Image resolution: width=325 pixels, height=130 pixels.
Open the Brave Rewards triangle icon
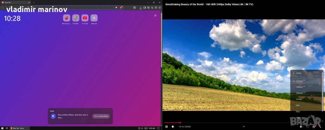tap(121, 8)
